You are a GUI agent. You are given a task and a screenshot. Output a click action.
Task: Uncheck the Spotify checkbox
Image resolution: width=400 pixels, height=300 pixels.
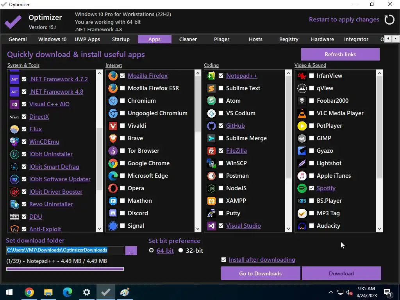[x=311, y=188]
